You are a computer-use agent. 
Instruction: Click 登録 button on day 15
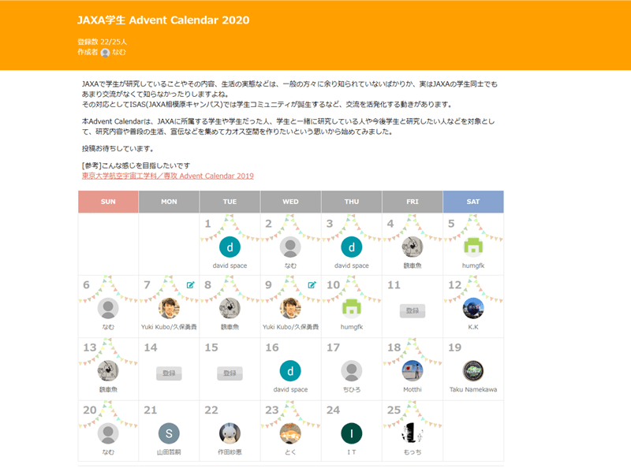(x=230, y=373)
